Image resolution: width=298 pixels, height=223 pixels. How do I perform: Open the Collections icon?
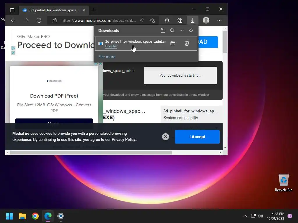pyautogui.click(x=180, y=20)
